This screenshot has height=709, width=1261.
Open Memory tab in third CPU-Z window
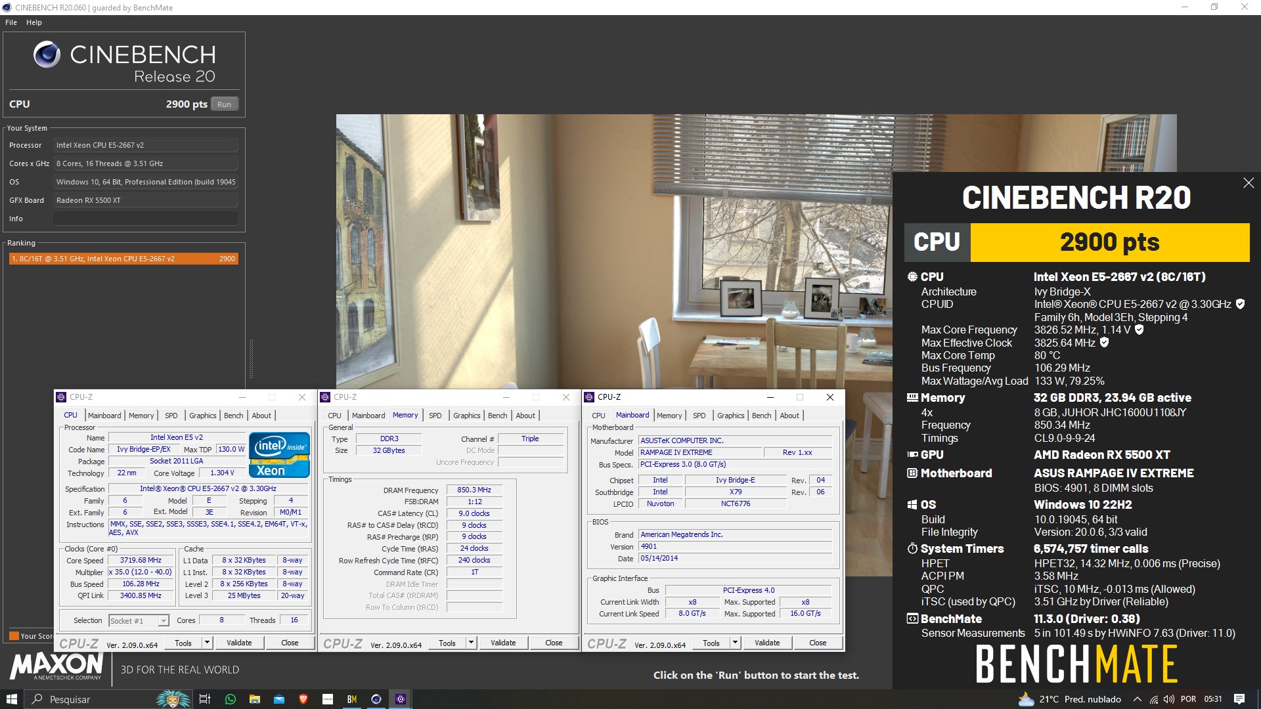pyautogui.click(x=669, y=416)
